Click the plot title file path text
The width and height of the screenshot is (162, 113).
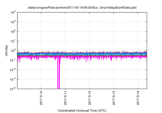click(x=82, y=8)
